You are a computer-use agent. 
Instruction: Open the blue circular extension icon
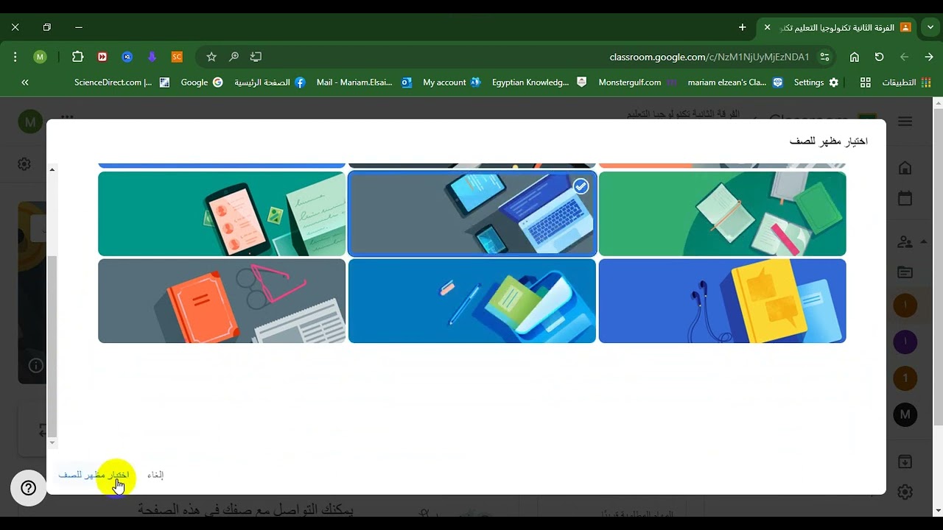point(127,57)
